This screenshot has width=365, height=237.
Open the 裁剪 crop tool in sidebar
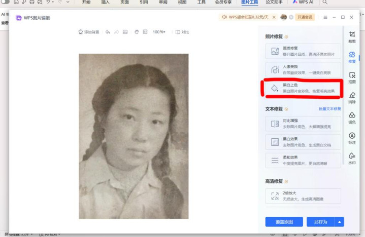[x=352, y=36]
